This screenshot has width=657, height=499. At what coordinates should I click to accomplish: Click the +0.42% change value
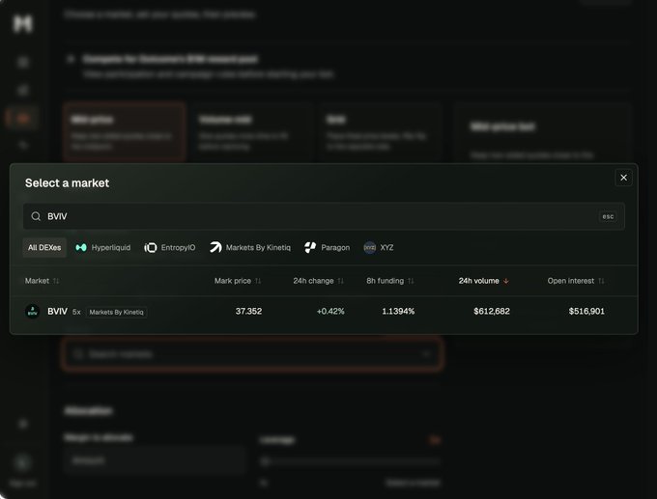(330, 311)
